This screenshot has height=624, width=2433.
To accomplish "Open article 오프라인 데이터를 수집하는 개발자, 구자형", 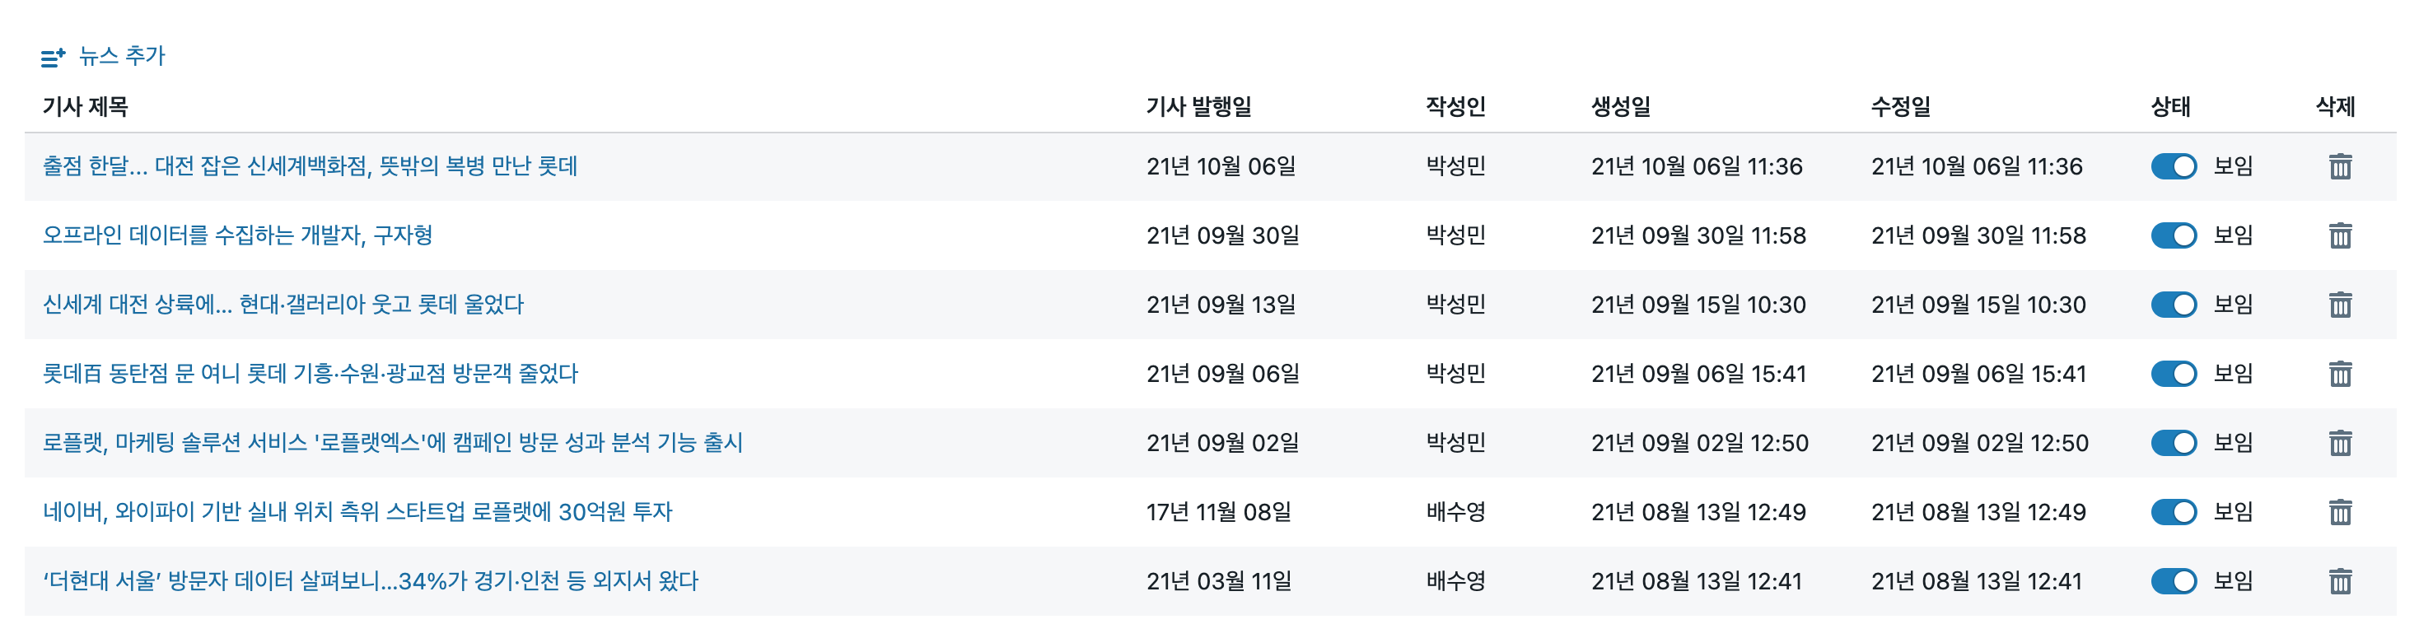I will click(237, 235).
